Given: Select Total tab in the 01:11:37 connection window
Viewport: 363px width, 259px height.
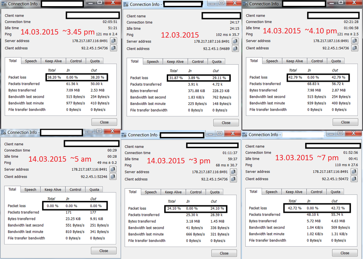Looking at the screenshot, I should [x=133, y=192].
